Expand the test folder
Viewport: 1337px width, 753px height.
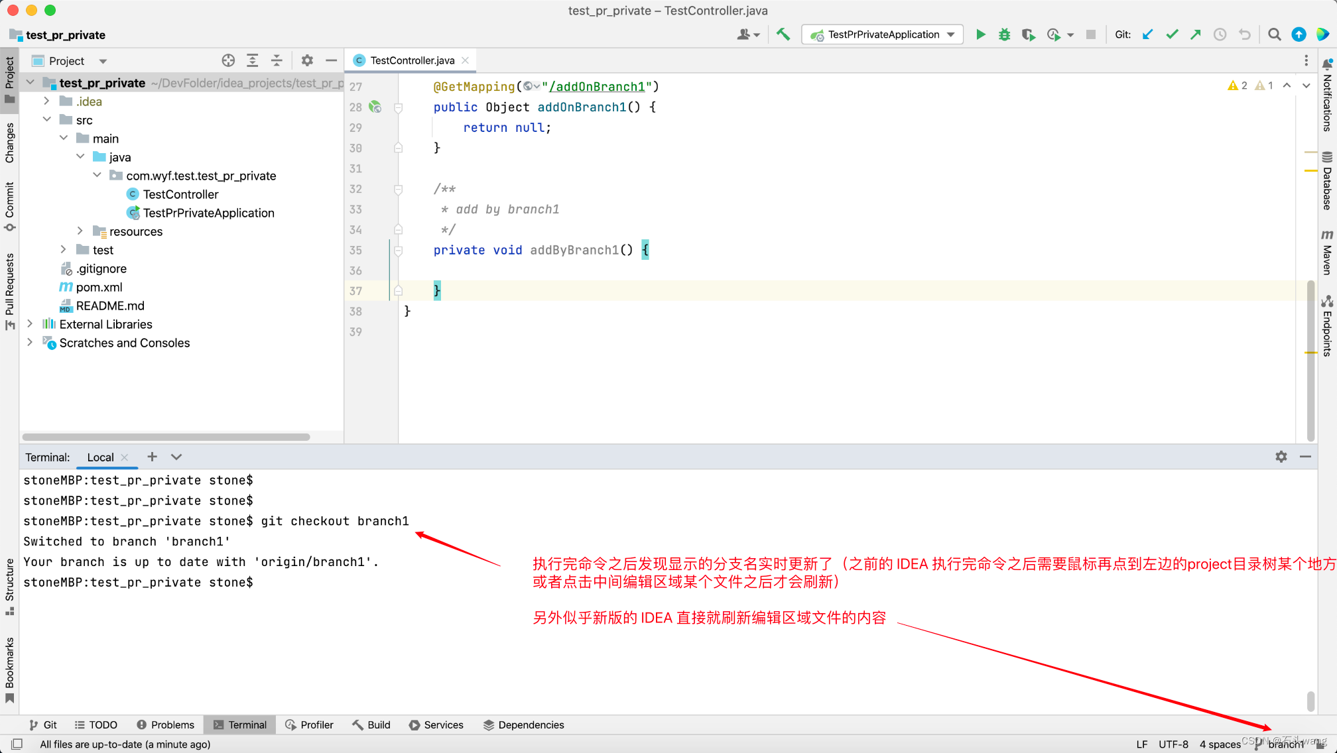coord(64,249)
